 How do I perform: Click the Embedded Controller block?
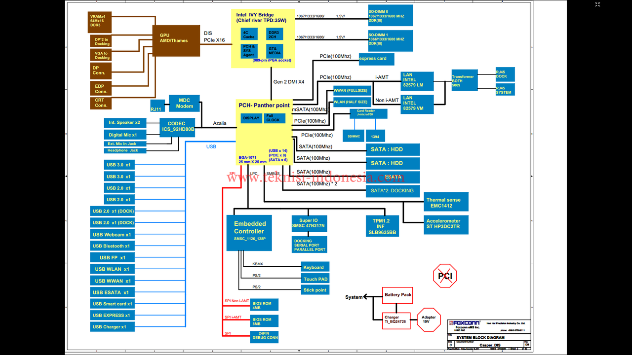[249, 233]
